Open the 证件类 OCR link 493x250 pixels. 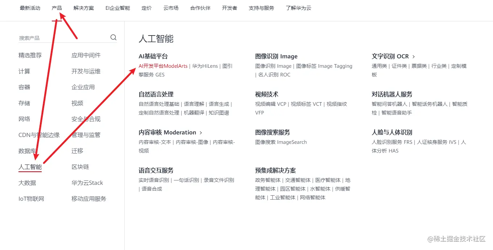click(399, 66)
